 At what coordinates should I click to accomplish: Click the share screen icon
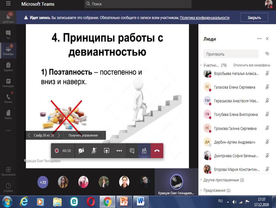tap(106, 151)
